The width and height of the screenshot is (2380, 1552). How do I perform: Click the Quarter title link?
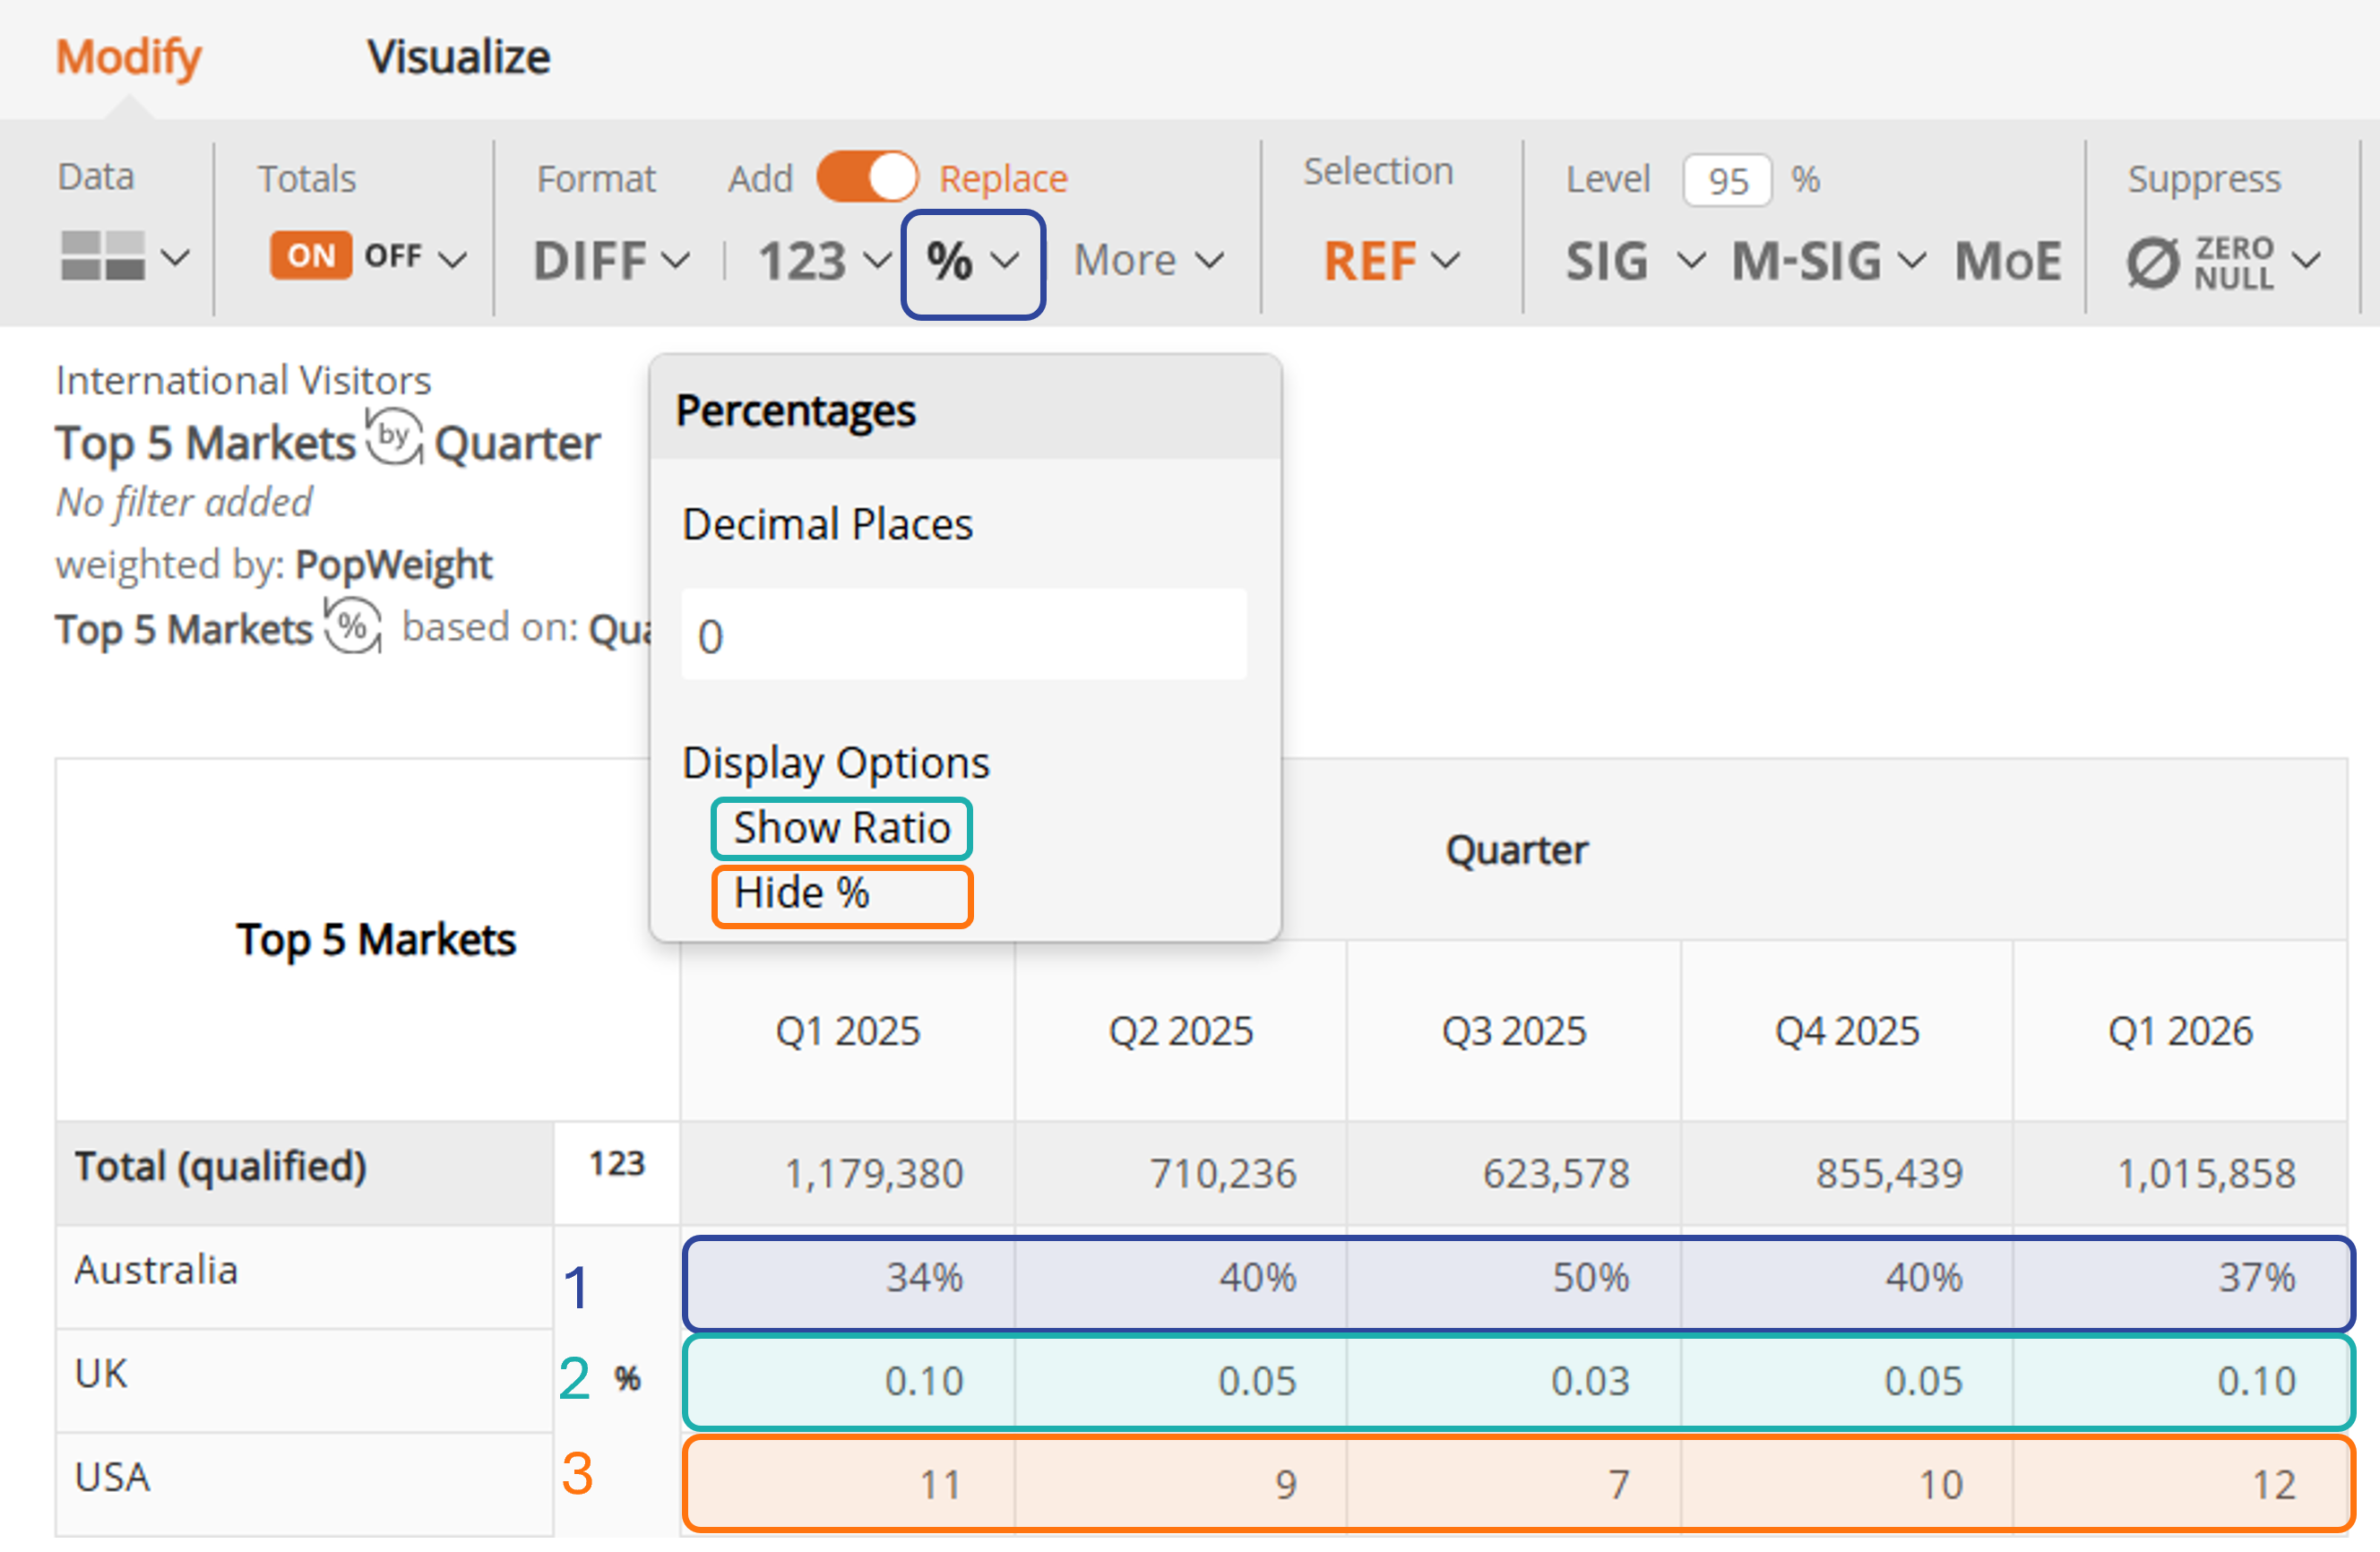pyautogui.click(x=517, y=443)
